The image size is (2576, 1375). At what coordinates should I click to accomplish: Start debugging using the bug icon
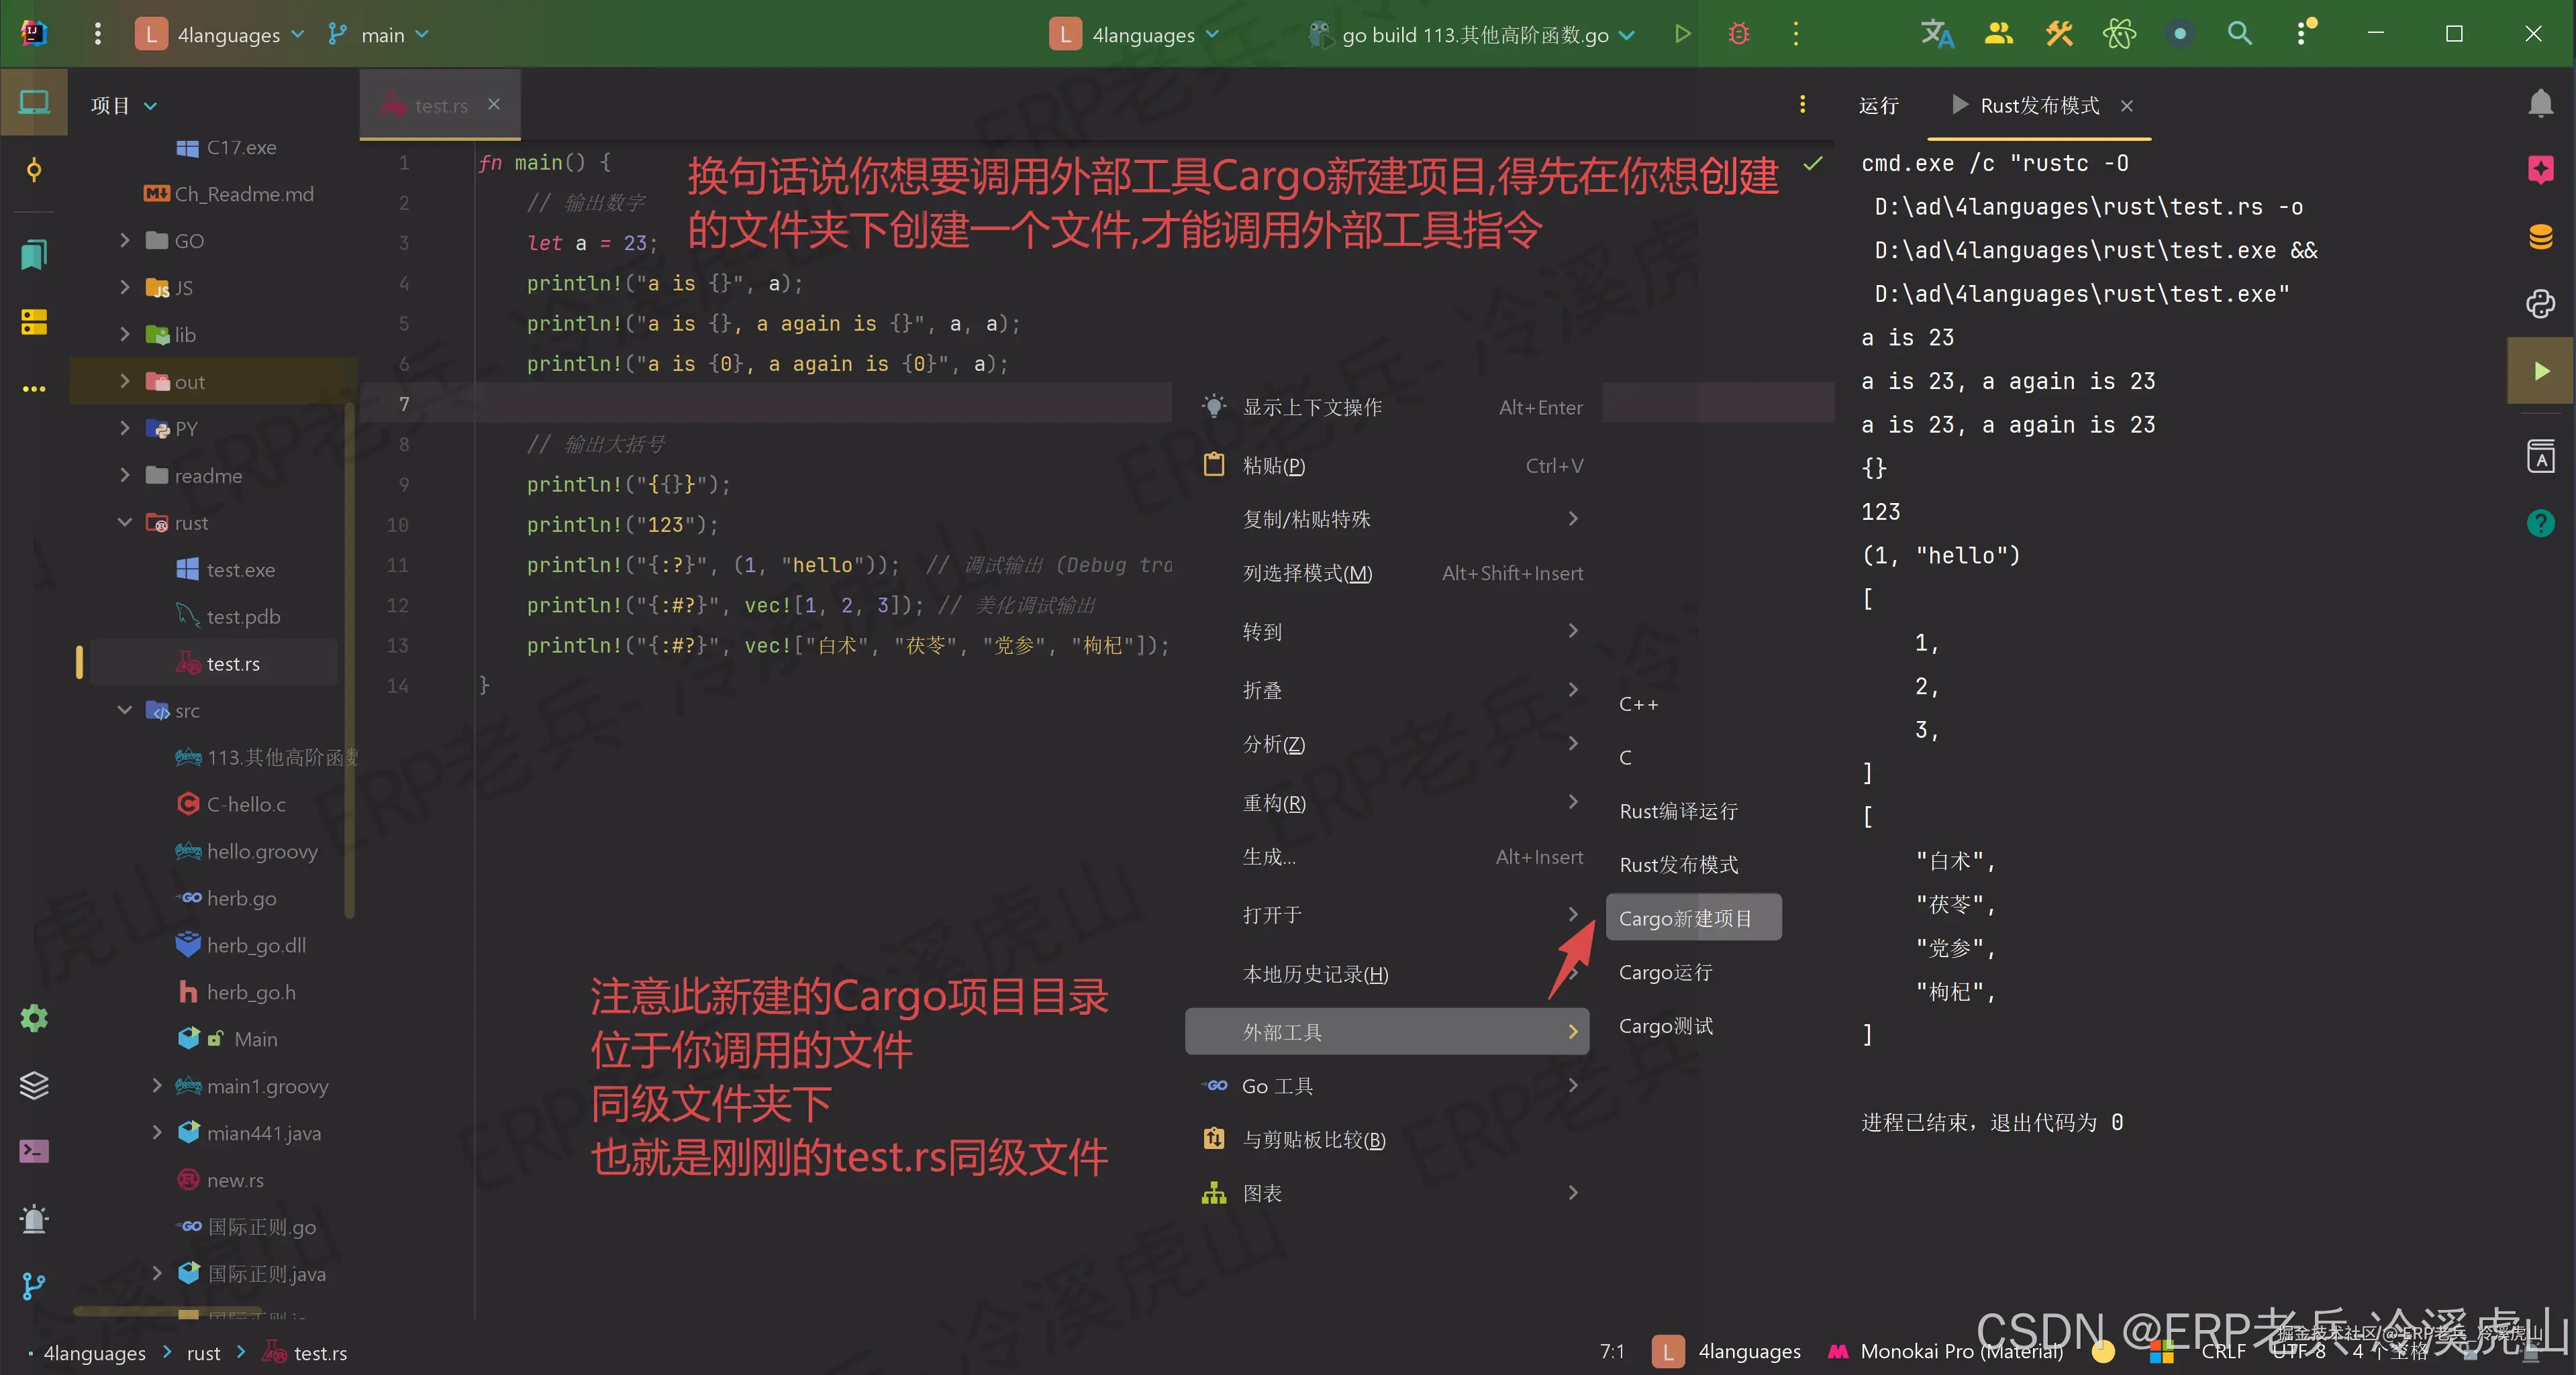tap(1739, 33)
